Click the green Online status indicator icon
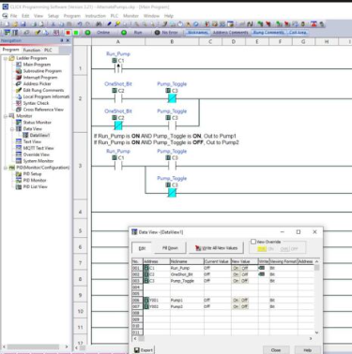The height and width of the screenshot is (354, 352). (x=88, y=33)
